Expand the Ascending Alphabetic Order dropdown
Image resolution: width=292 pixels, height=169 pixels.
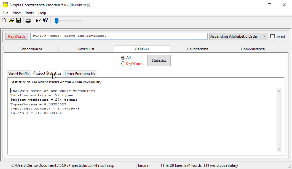pos(238,36)
